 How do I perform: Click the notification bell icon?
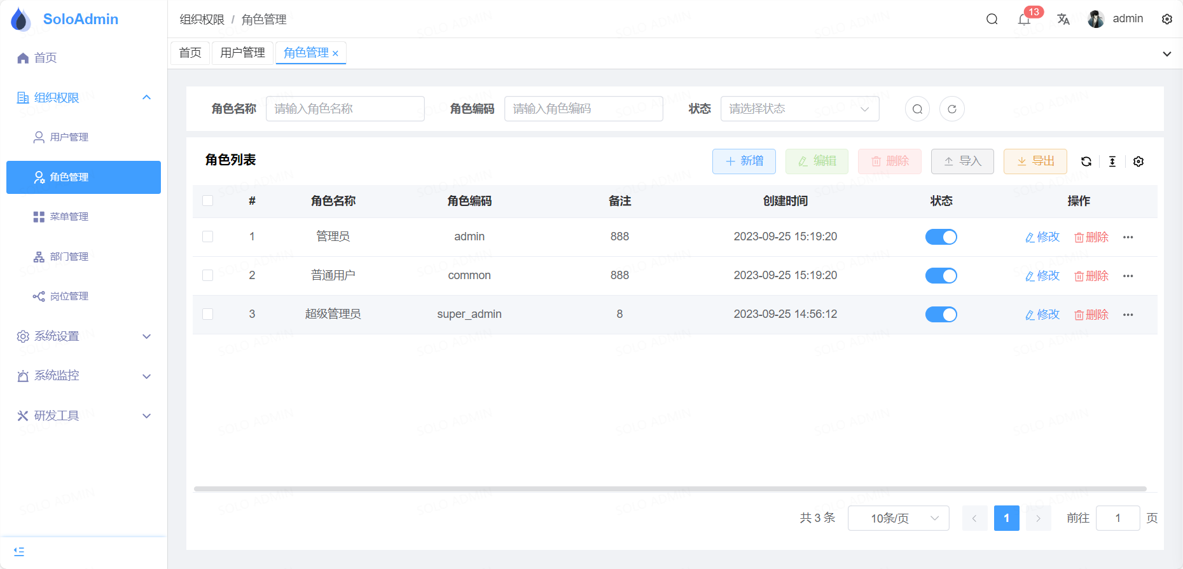1024,20
